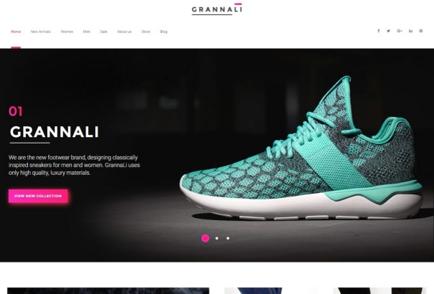Open the Women menu item
The image size is (434, 294).
click(67, 32)
